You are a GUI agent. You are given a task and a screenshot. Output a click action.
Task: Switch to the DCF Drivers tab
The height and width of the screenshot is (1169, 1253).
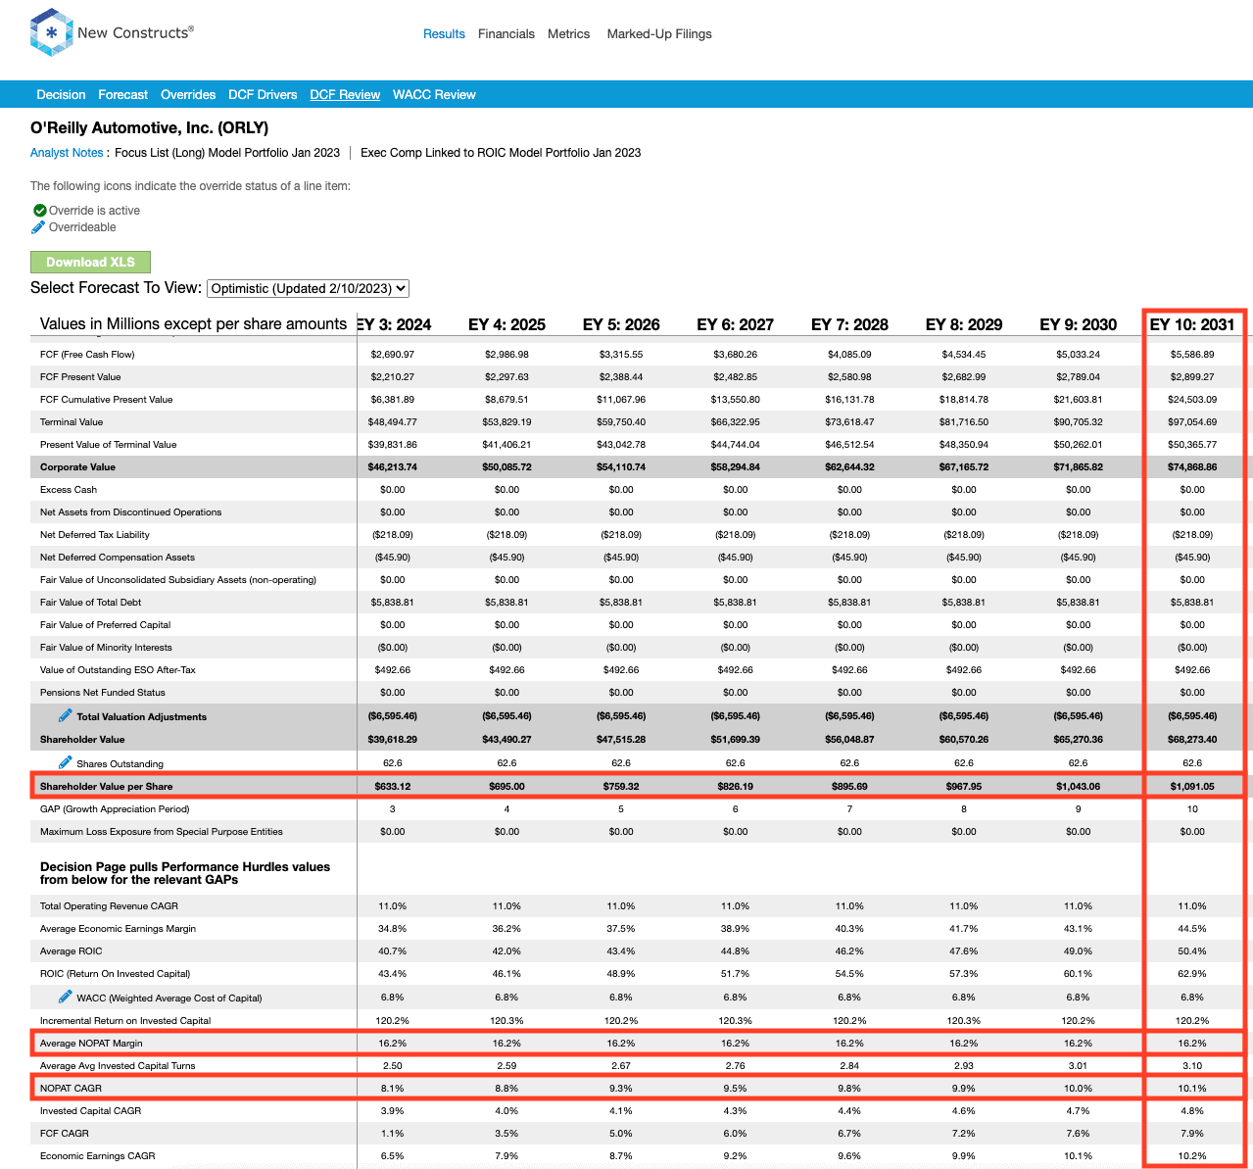263,95
